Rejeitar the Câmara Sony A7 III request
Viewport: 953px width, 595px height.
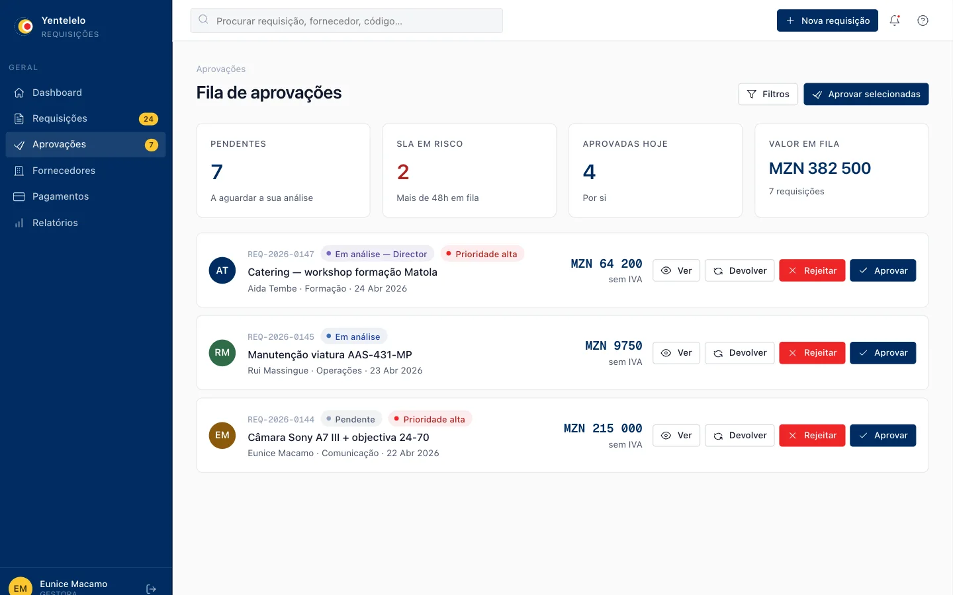click(x=812, y=435)
